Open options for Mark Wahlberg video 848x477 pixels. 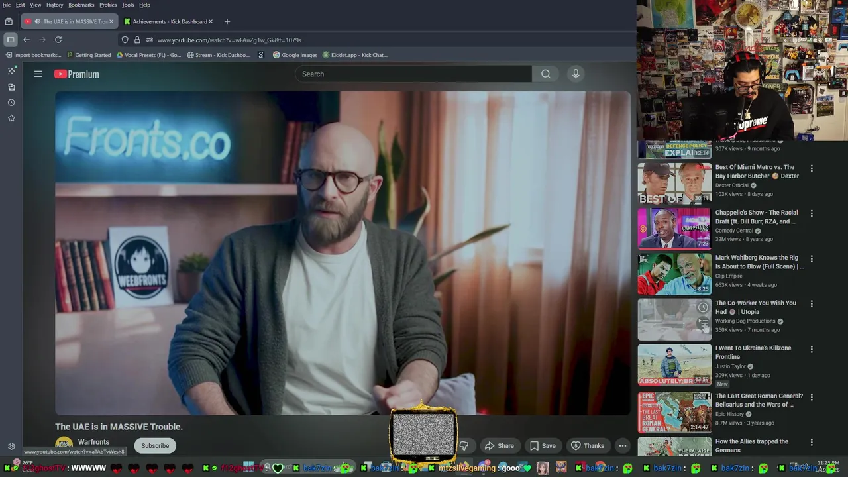[812, 259]
